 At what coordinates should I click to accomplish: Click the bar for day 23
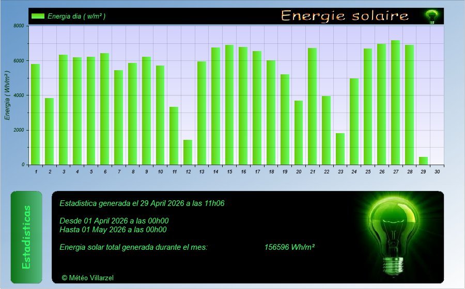(340, 149)
